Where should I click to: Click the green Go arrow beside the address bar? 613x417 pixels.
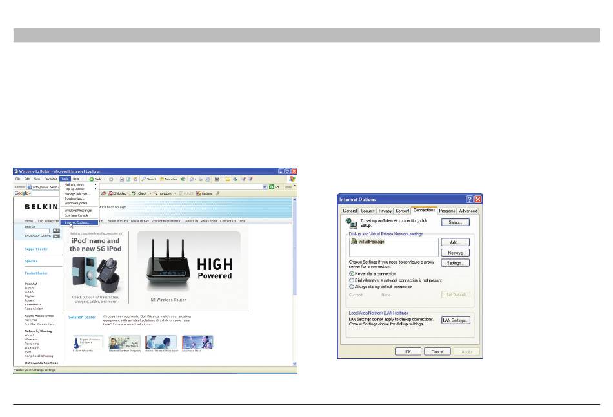(x=271, y=187)
